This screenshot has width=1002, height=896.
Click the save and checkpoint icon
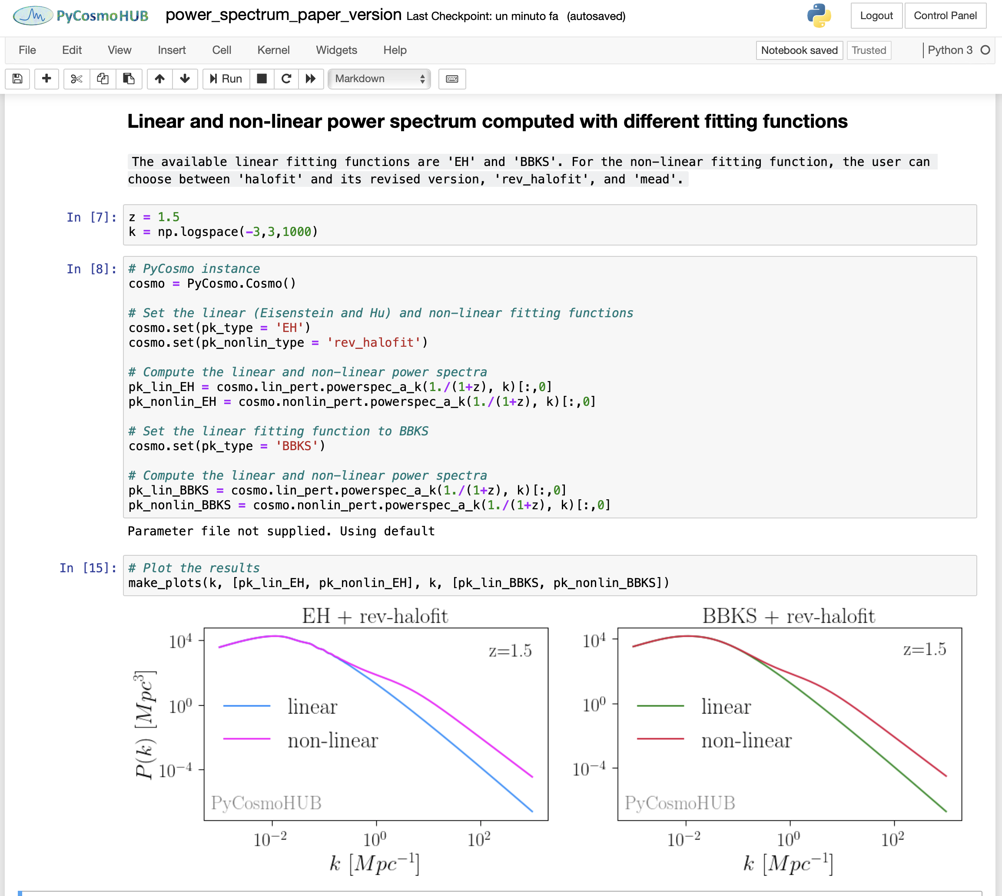[x=17, y=79]
